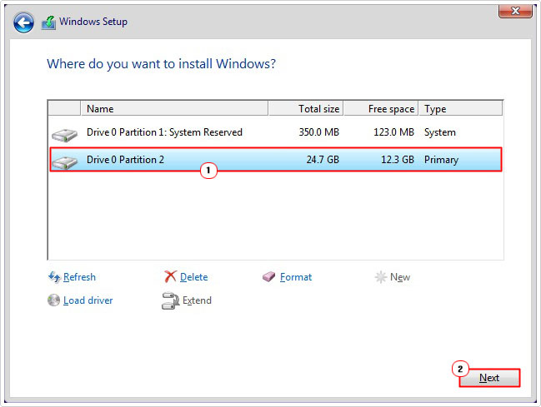Delete the selected partition

click(x=194, y=277)
